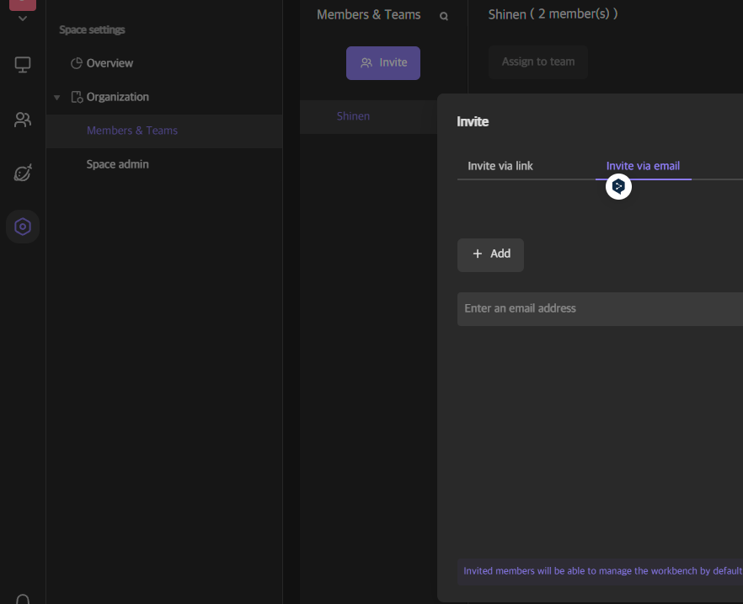Click the Organization document icon

[77, 97]
